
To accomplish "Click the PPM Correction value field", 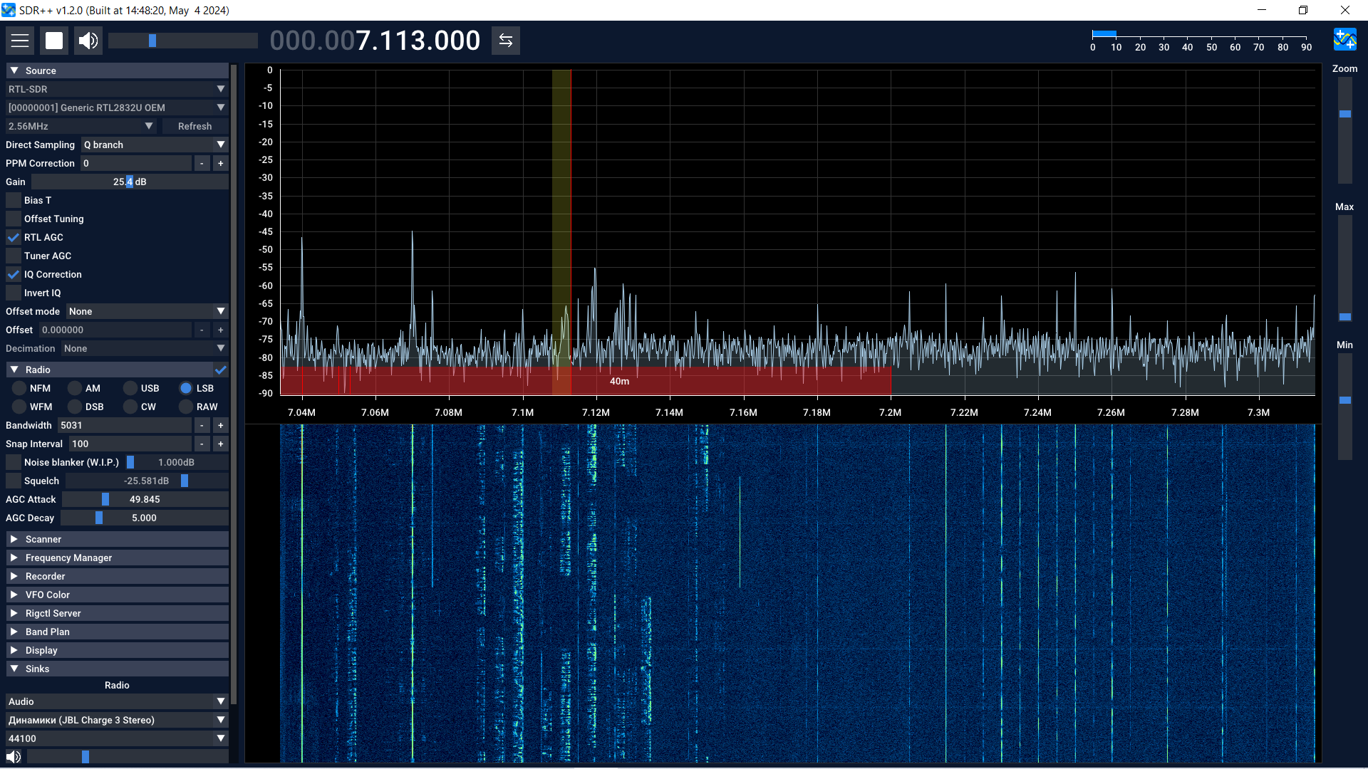I will coord(136,163).
